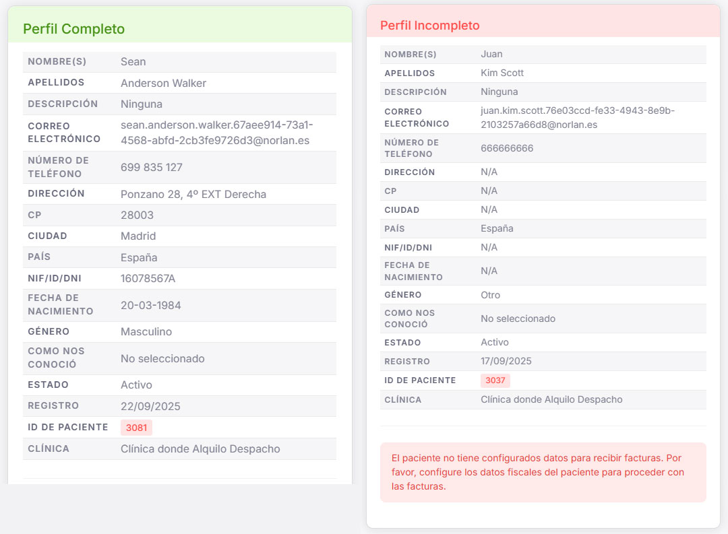Click registration date 22/09/2025
The image size is (728, 534).
pos(150,406)
